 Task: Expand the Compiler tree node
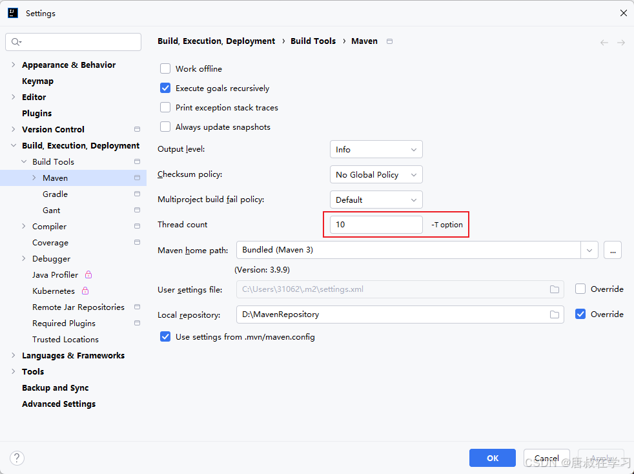click(24, 227)
